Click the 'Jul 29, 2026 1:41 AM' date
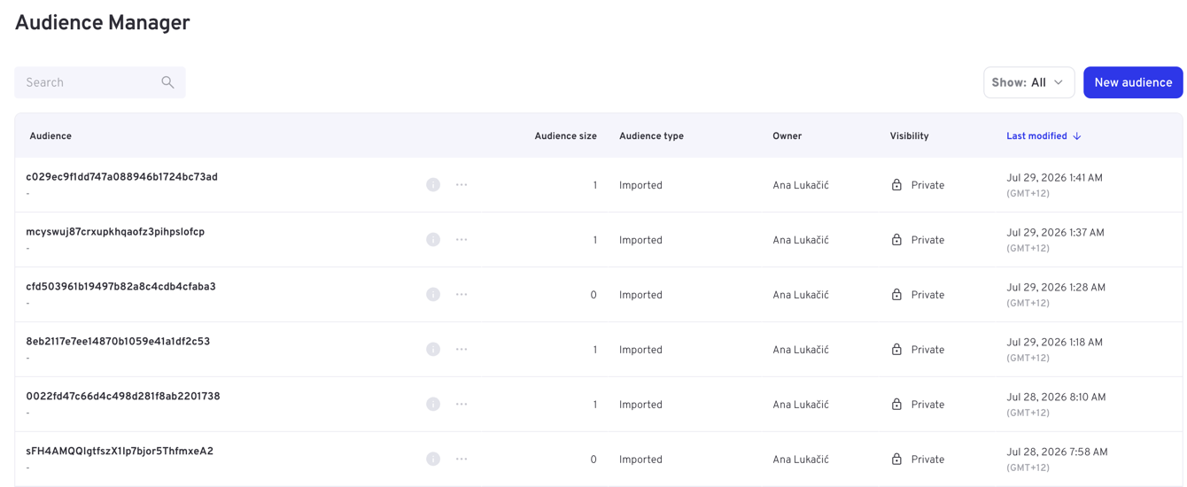 tap(1054, 178)
